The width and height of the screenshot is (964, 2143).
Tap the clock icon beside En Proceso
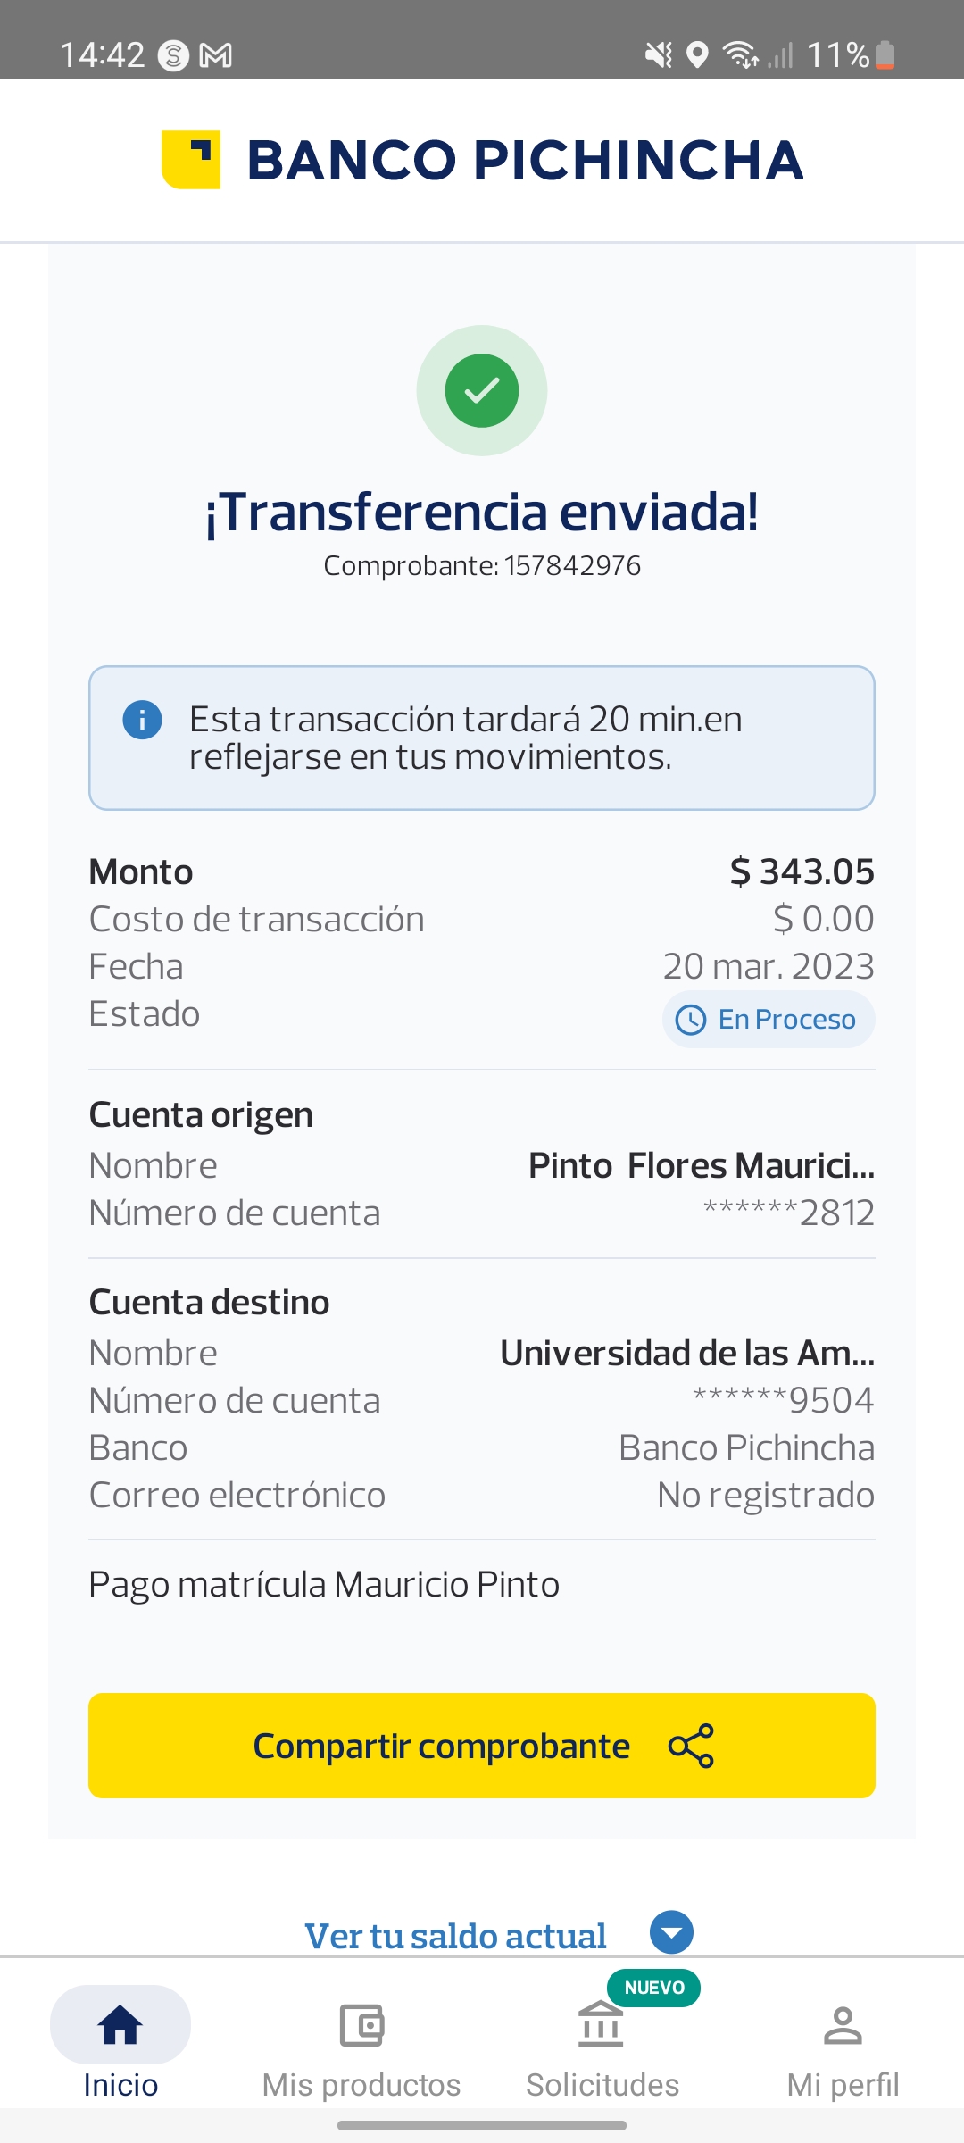[x=691, y=1020]
